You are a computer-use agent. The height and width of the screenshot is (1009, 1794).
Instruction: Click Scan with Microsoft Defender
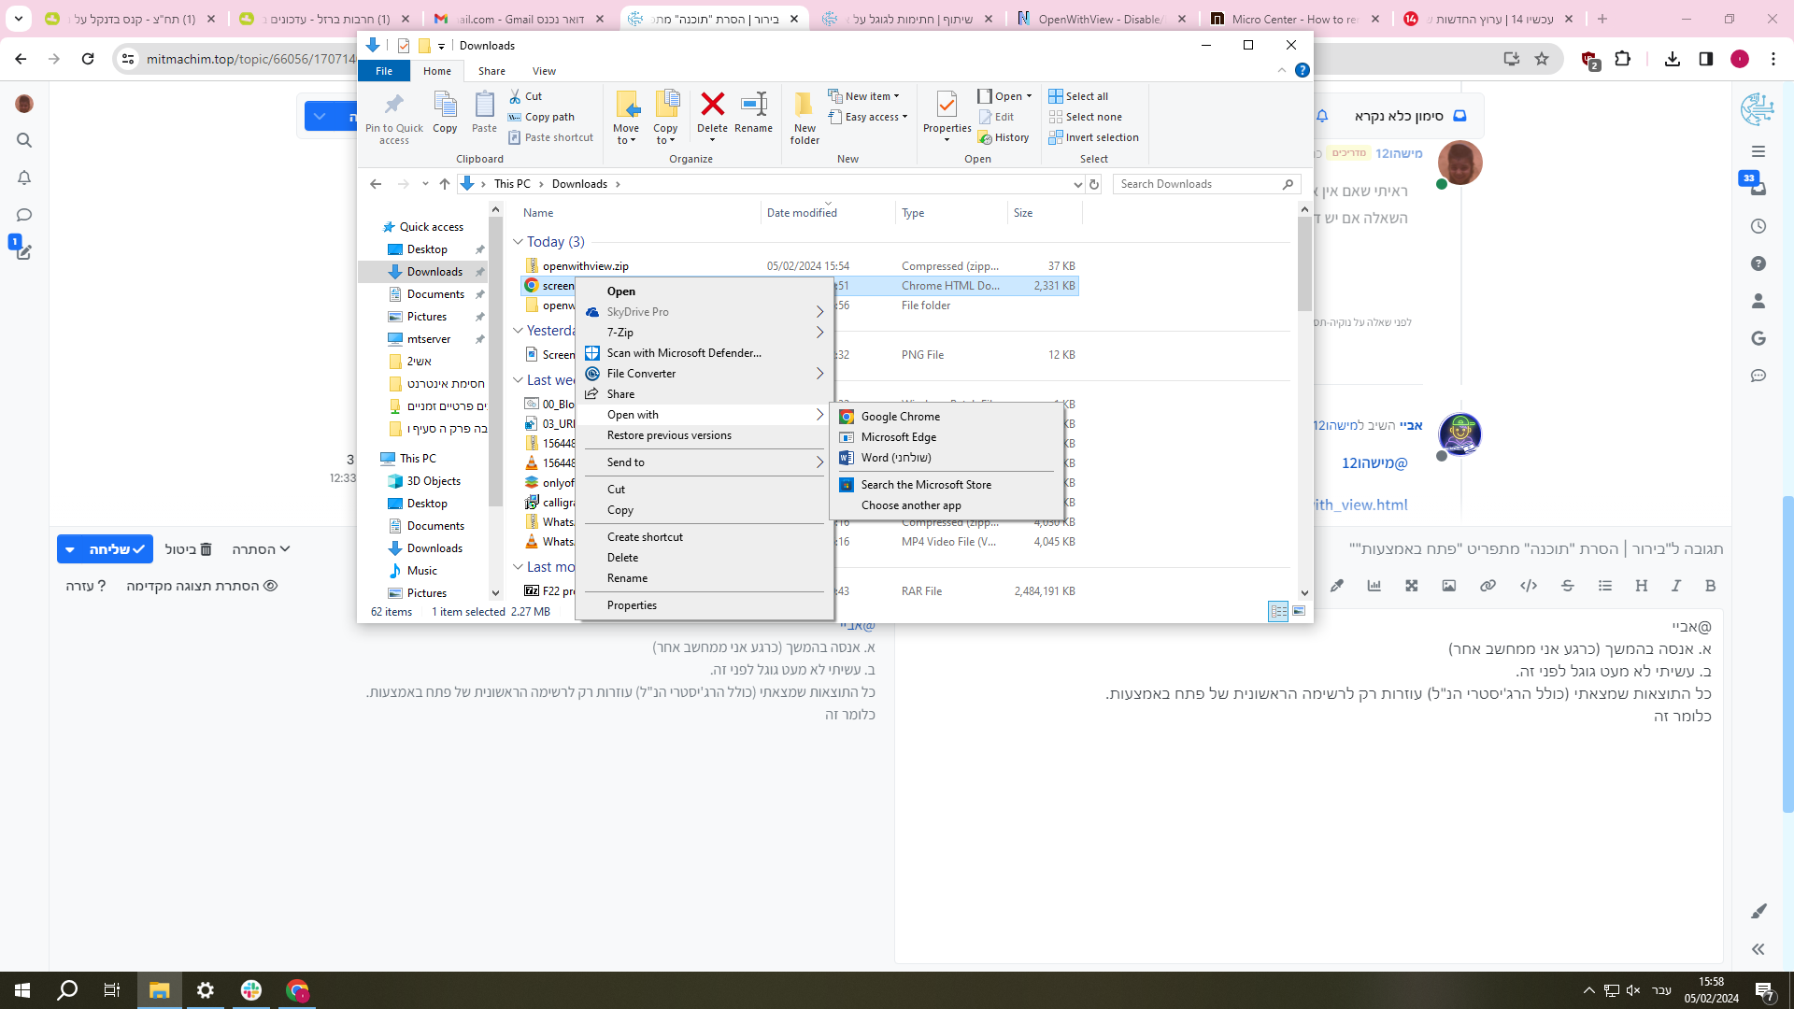coord(705,353)
